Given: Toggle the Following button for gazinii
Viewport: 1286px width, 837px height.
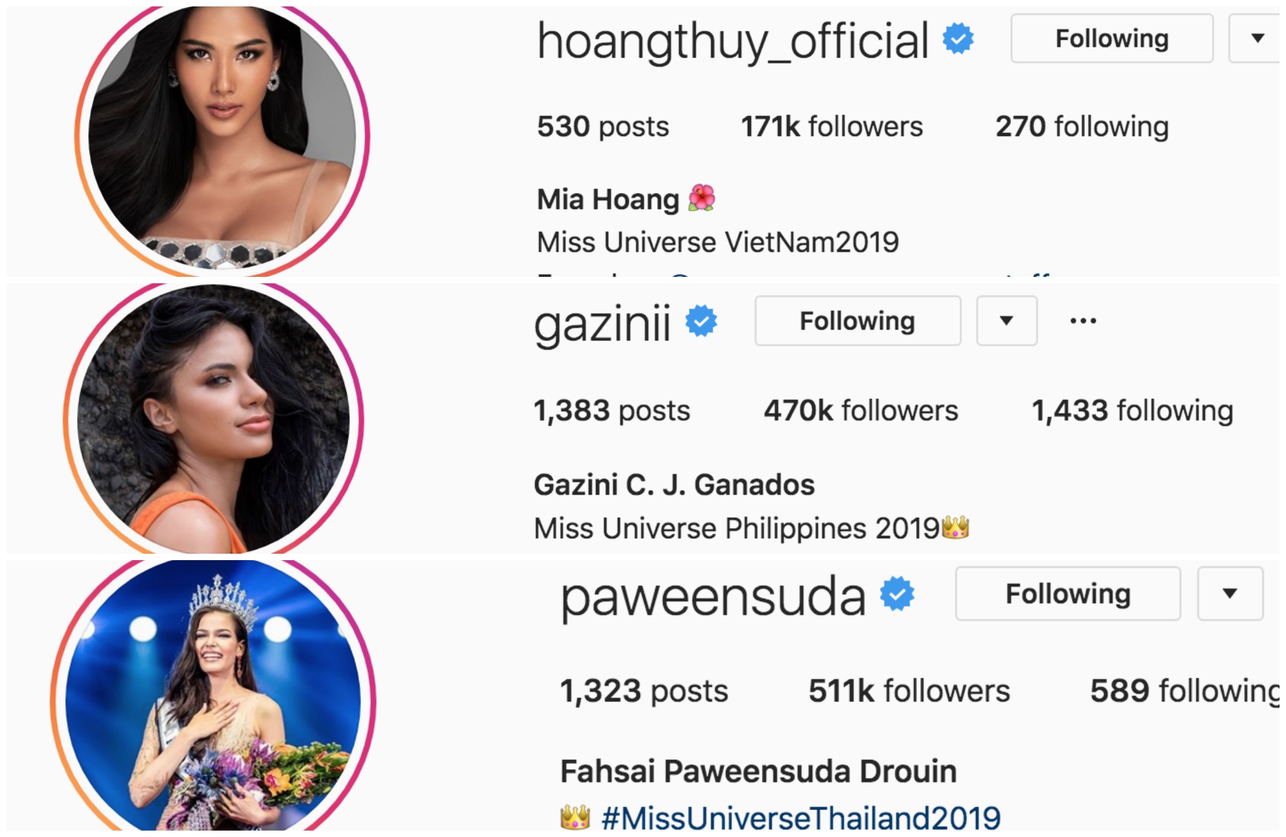Looking at the screenshot, I should (x=858, y=321).
